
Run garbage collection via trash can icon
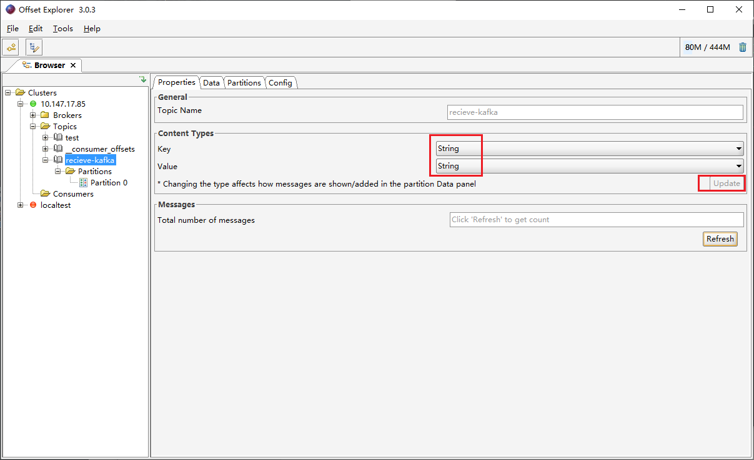coord(743,47)
